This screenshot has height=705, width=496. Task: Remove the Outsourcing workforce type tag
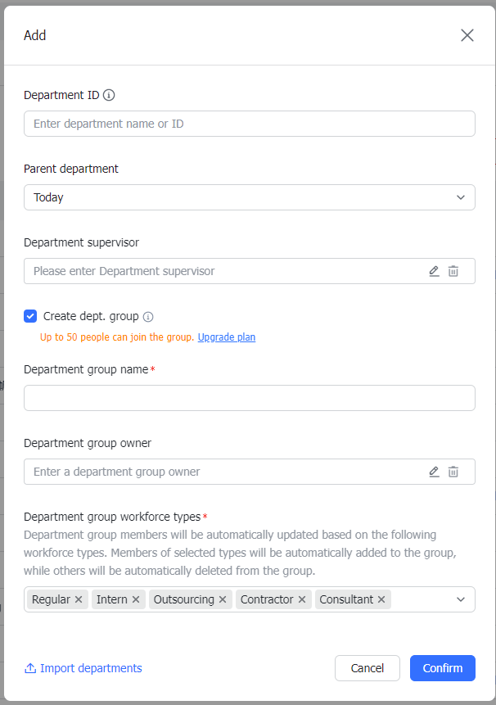[222, 599]
